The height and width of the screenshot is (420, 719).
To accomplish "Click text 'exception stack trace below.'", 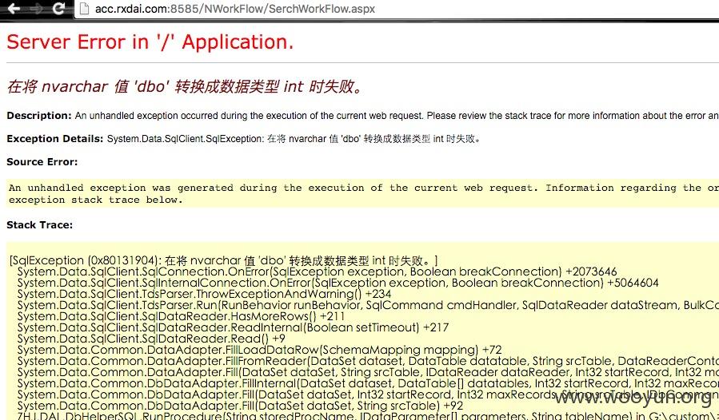I will click(x=96, y=200).
